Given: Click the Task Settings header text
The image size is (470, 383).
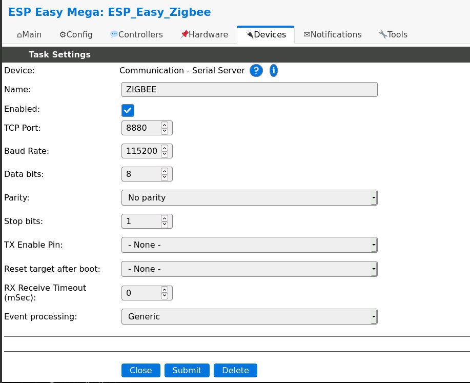Looking at the screenshot, I should coord(59,54).
